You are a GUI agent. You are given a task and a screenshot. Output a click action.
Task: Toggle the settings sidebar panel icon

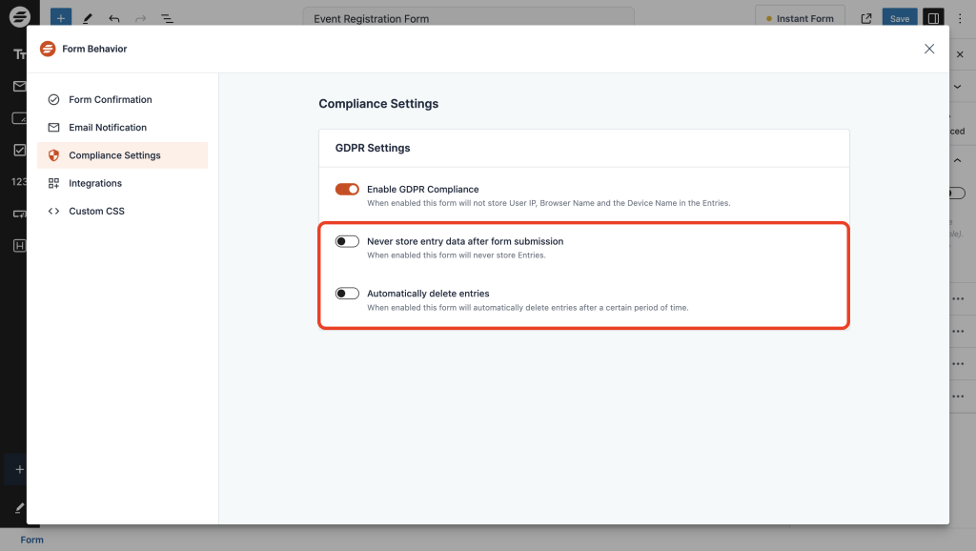pos(933,17)
